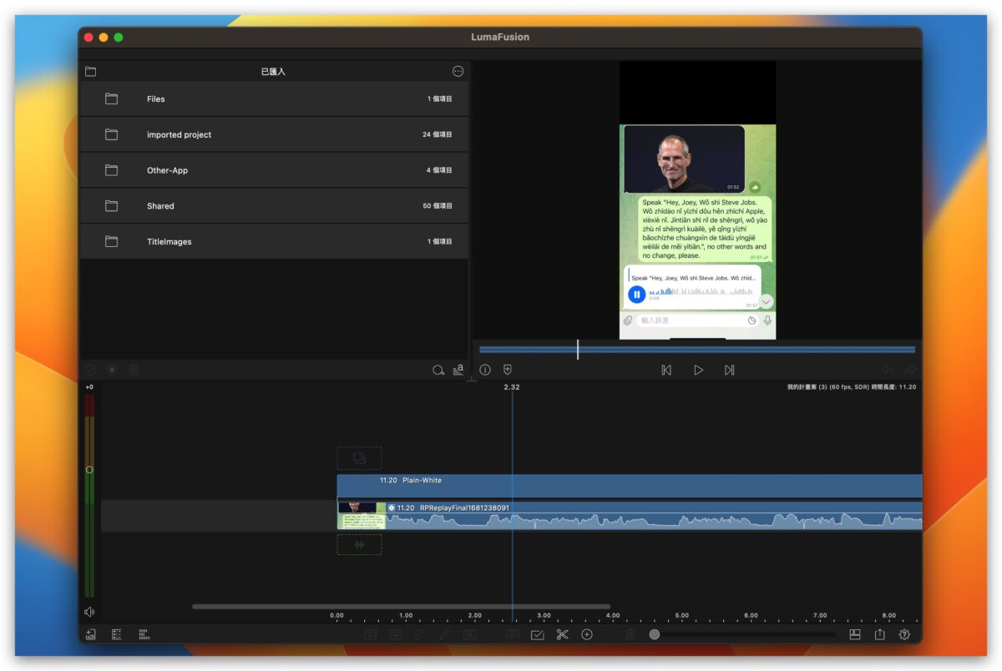Click the microphone icon in preview chat
This screenshot has width=1002, height=671.
click(767, 320)
